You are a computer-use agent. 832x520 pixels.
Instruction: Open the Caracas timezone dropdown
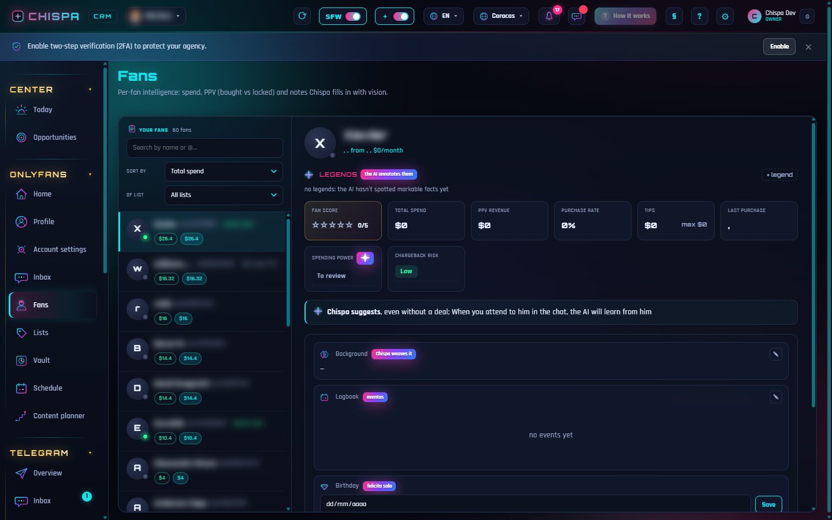click(x=501, y=16)
